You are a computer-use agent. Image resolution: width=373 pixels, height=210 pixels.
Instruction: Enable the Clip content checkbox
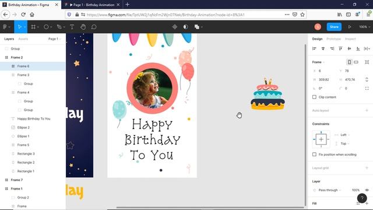(314, 97)
